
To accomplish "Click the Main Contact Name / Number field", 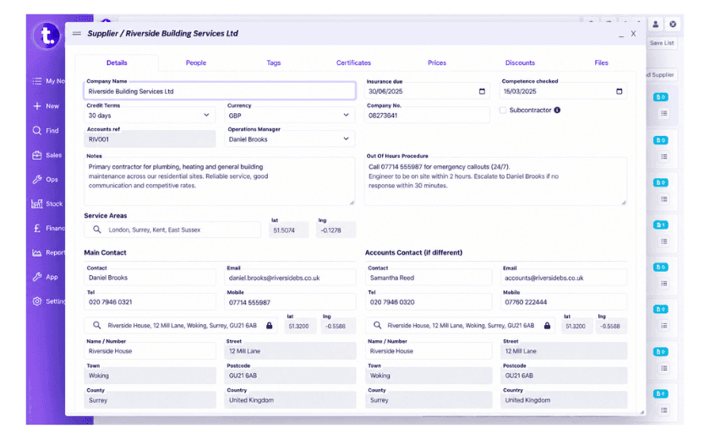I will tap(150, 351).
